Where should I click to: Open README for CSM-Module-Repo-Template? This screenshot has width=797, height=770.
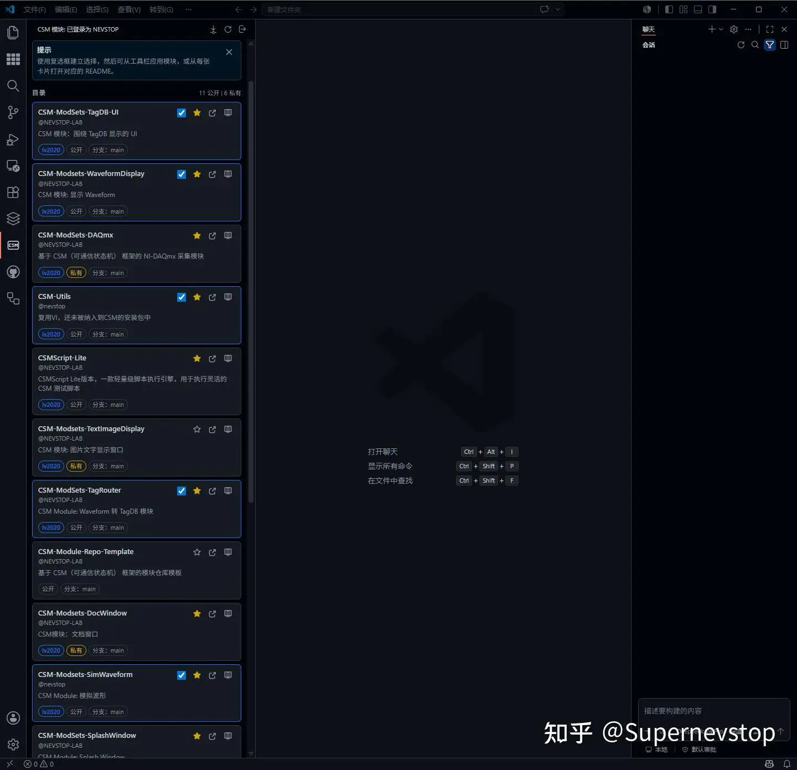[x=228, y=552]
